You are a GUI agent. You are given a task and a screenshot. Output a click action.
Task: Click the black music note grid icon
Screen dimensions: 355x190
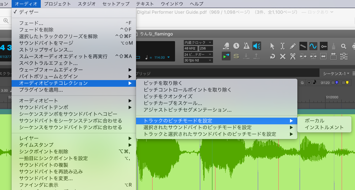315,82
